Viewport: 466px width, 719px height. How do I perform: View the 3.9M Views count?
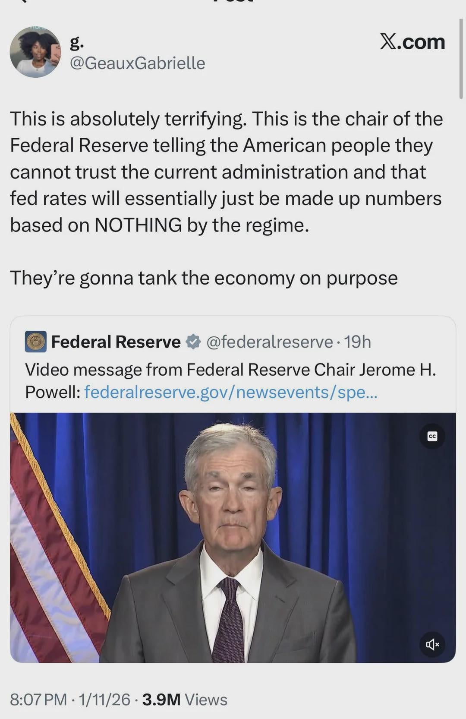pos(185,700)
